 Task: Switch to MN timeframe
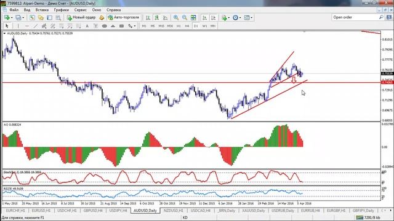(x=213, y=26)
